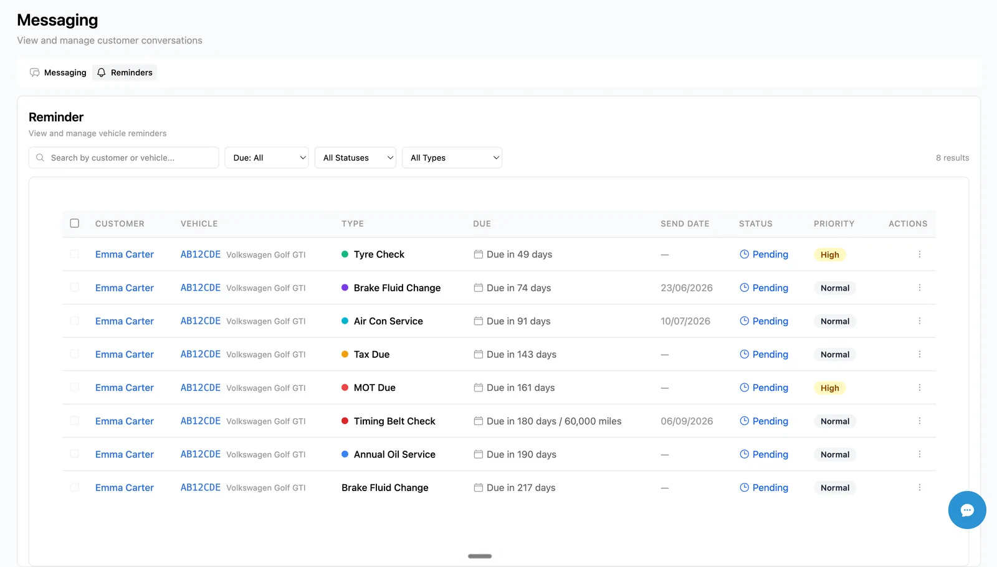Screen dimensions: 997x567
Task: Open actions menu for Annual Oil Service row
Action: pyautogui.click(x=919, y=454)
